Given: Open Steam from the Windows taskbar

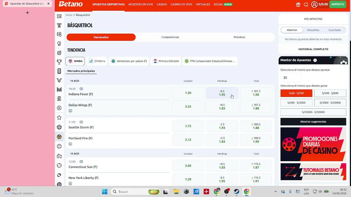Looking at the screenshot, I should (236, 192).
